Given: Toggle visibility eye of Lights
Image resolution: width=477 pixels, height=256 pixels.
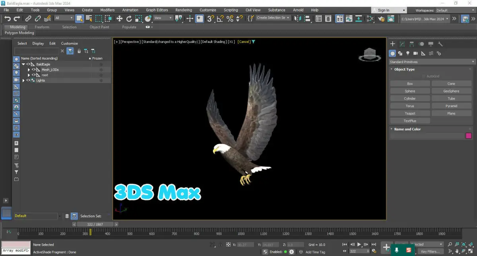Looking at the screenshot, I should (x=28, y=80).
